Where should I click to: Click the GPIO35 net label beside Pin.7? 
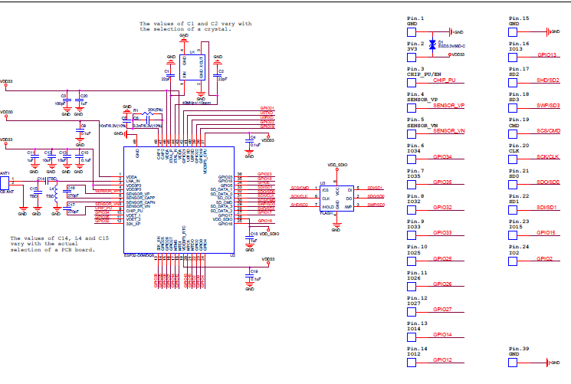(442, 182)
